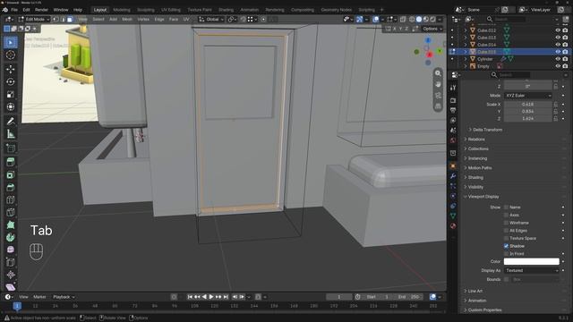Open the Material properties tab

click(453, 225)
